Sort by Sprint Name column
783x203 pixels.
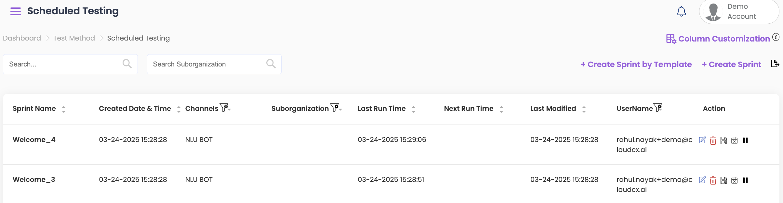click(64, 109)
